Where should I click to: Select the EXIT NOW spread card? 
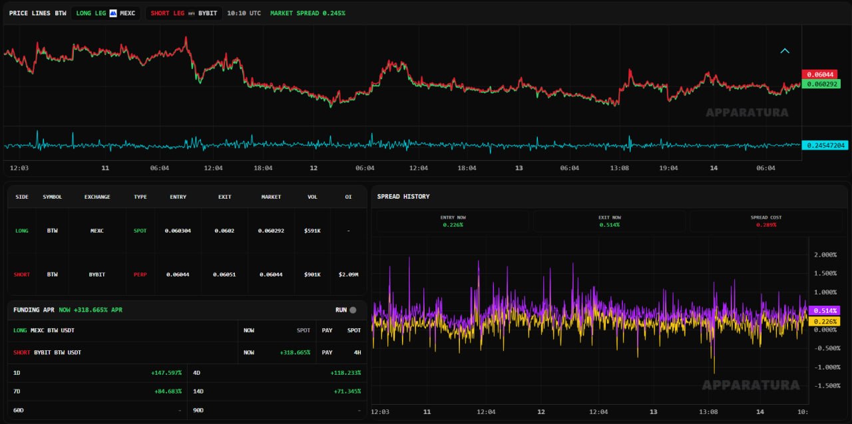click(x=609, y=221)
